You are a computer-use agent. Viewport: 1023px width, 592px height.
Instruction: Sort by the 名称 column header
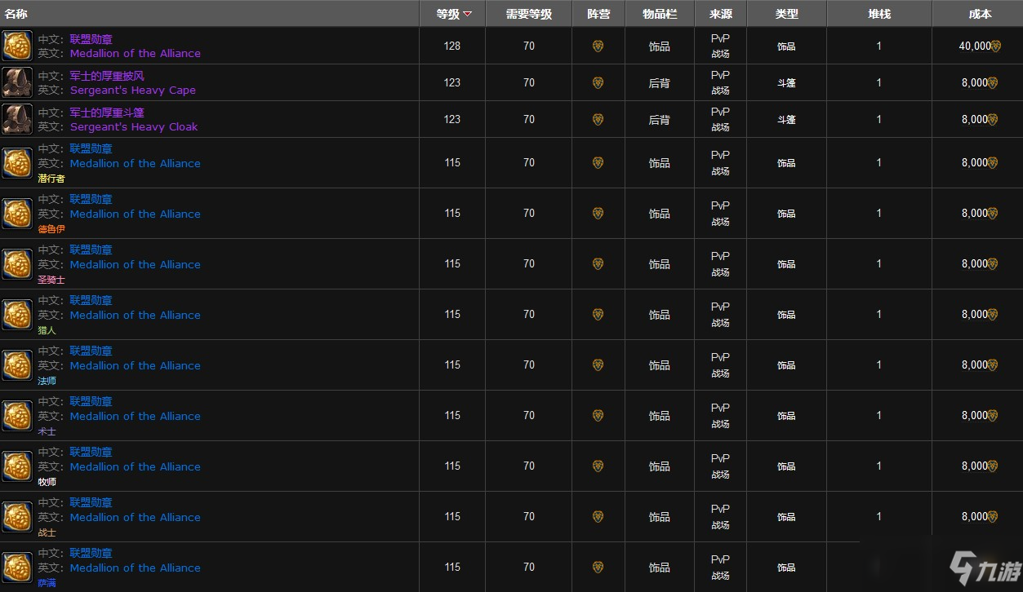tap(16, 14)
